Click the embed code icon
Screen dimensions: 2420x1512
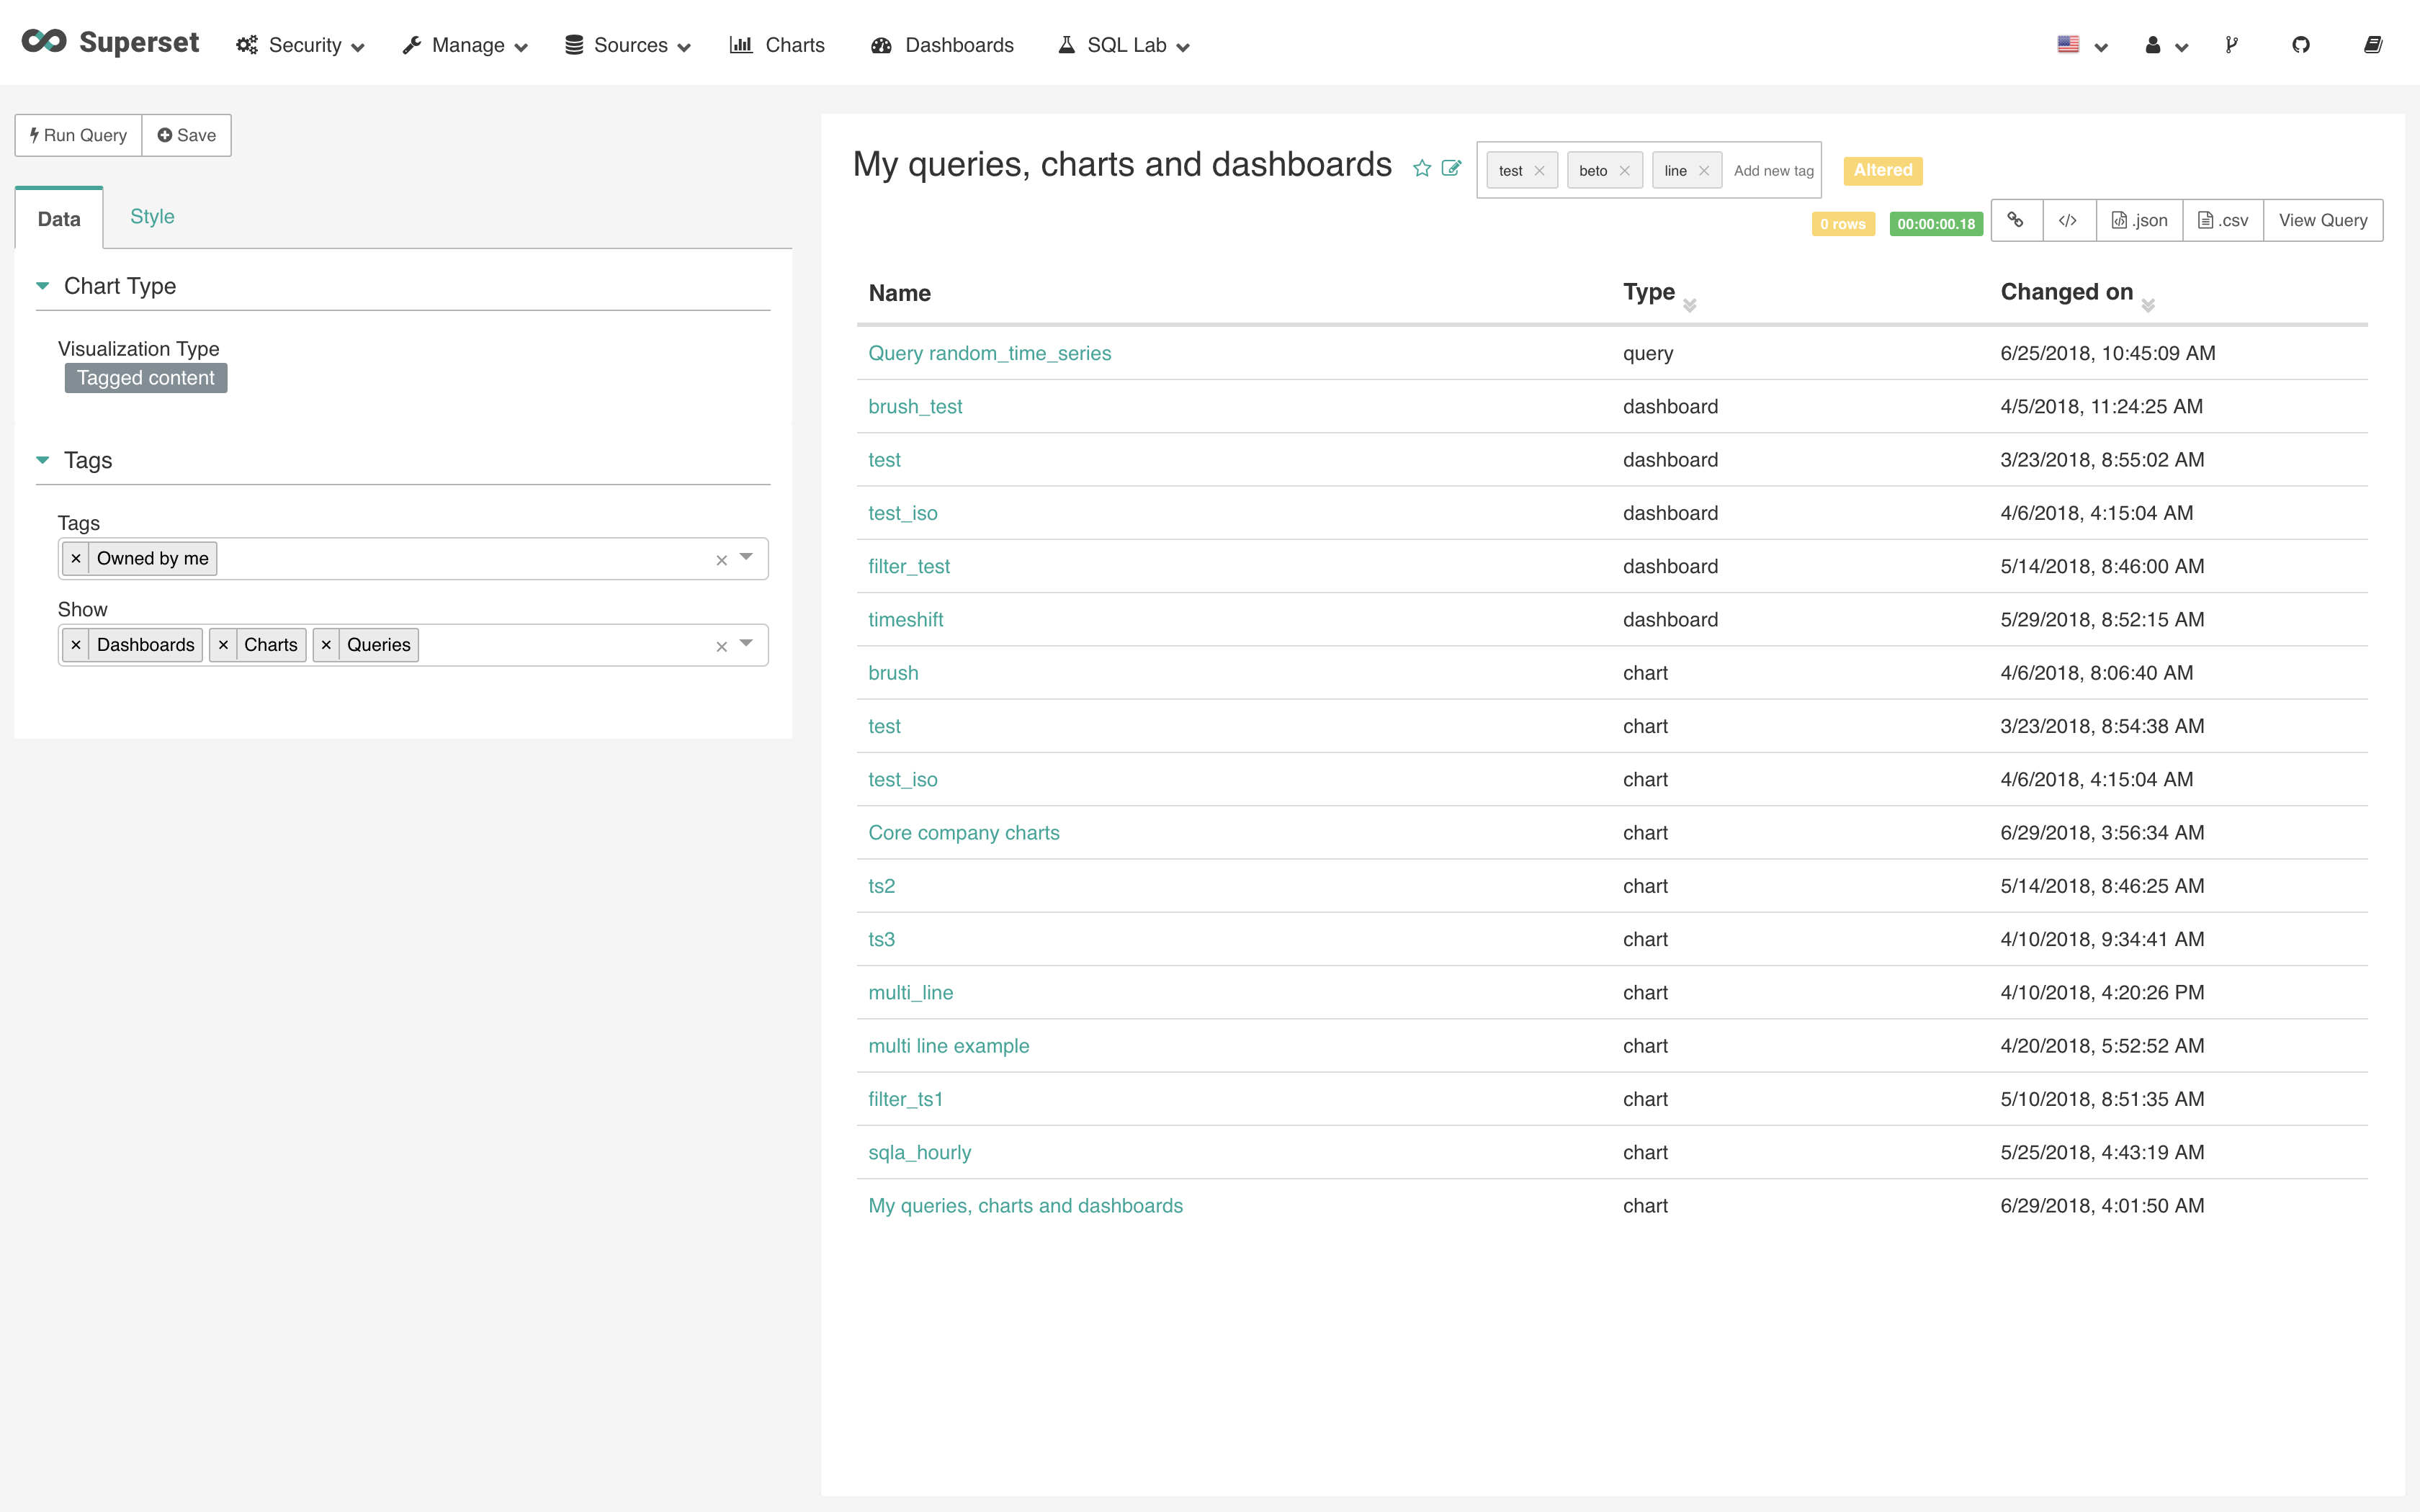coord(2068,220)
